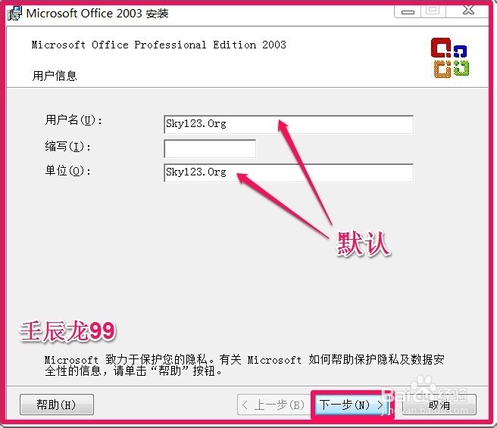Click the Microsoft Office 2003 安装 title text
Screen dimensions: 497x428
pyautogui.click(x=97, y=14)
